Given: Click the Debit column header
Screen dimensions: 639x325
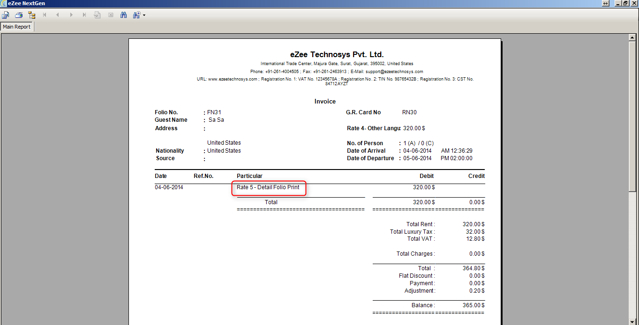Looking at the screenshot, I should 427,176.
